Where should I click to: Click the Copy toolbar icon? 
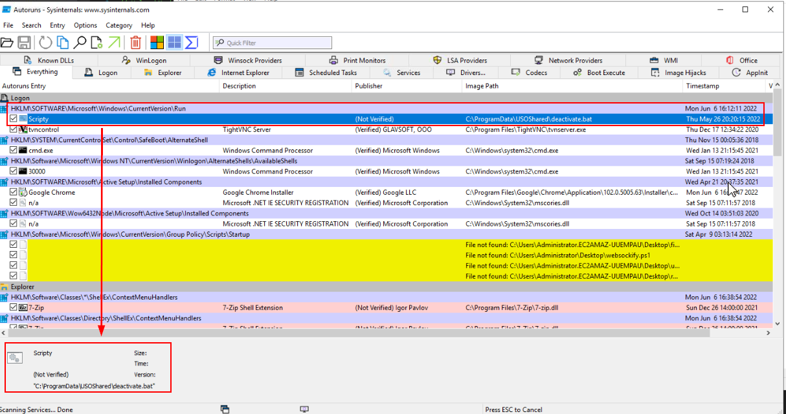click(x=62, y=43)
